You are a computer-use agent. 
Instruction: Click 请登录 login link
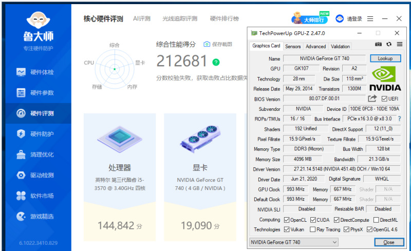tap(354, 19)
